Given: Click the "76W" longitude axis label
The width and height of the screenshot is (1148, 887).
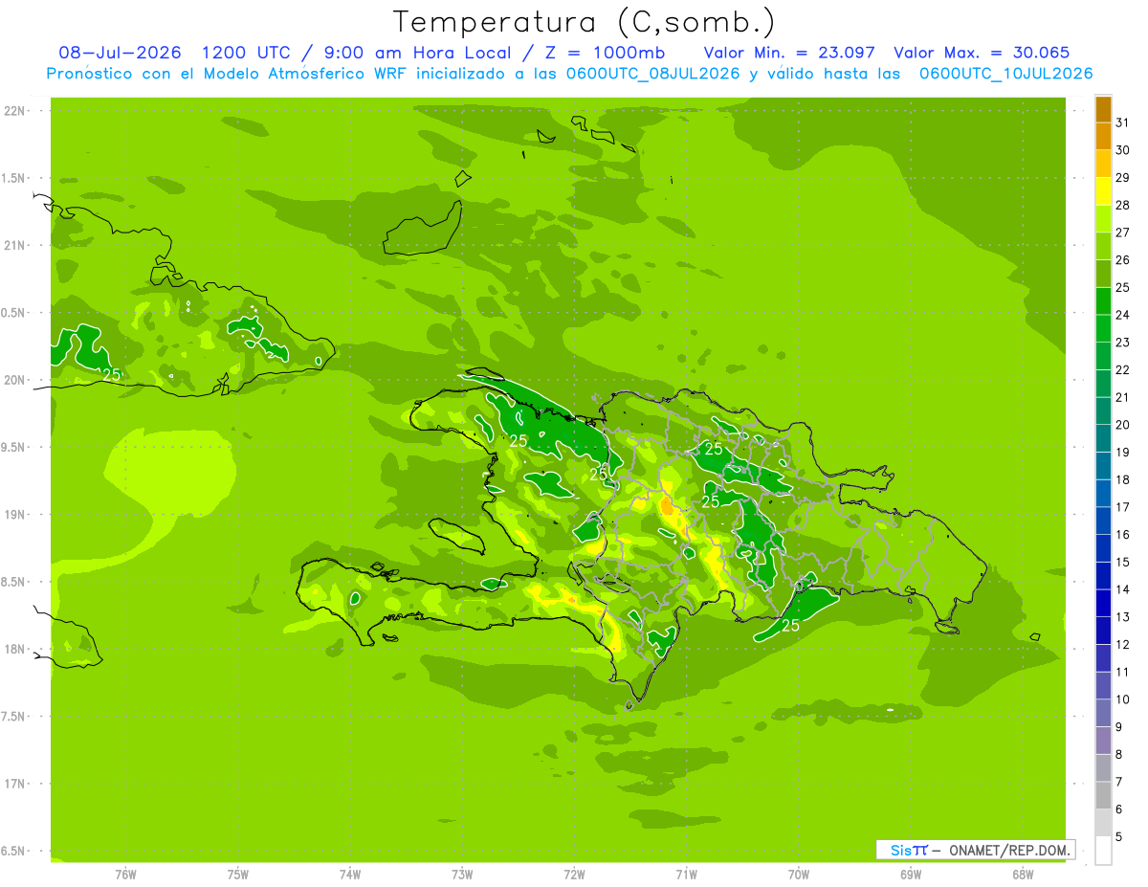Looking at the screenshot, I should click(x=125, y=874).
